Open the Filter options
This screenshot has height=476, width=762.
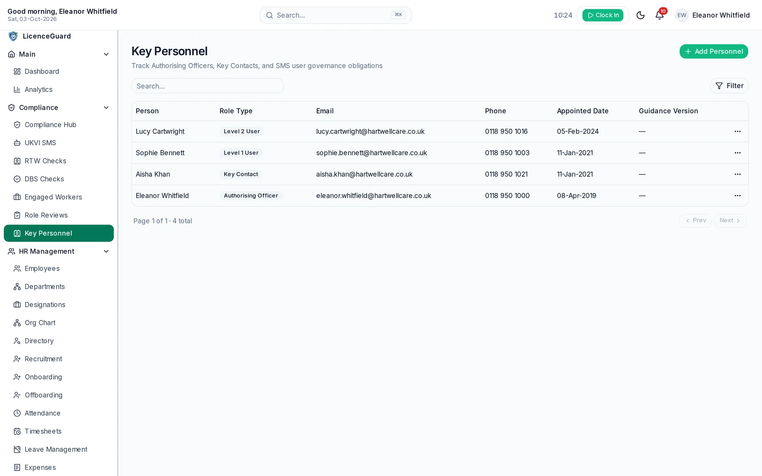(x=729, y=86)
